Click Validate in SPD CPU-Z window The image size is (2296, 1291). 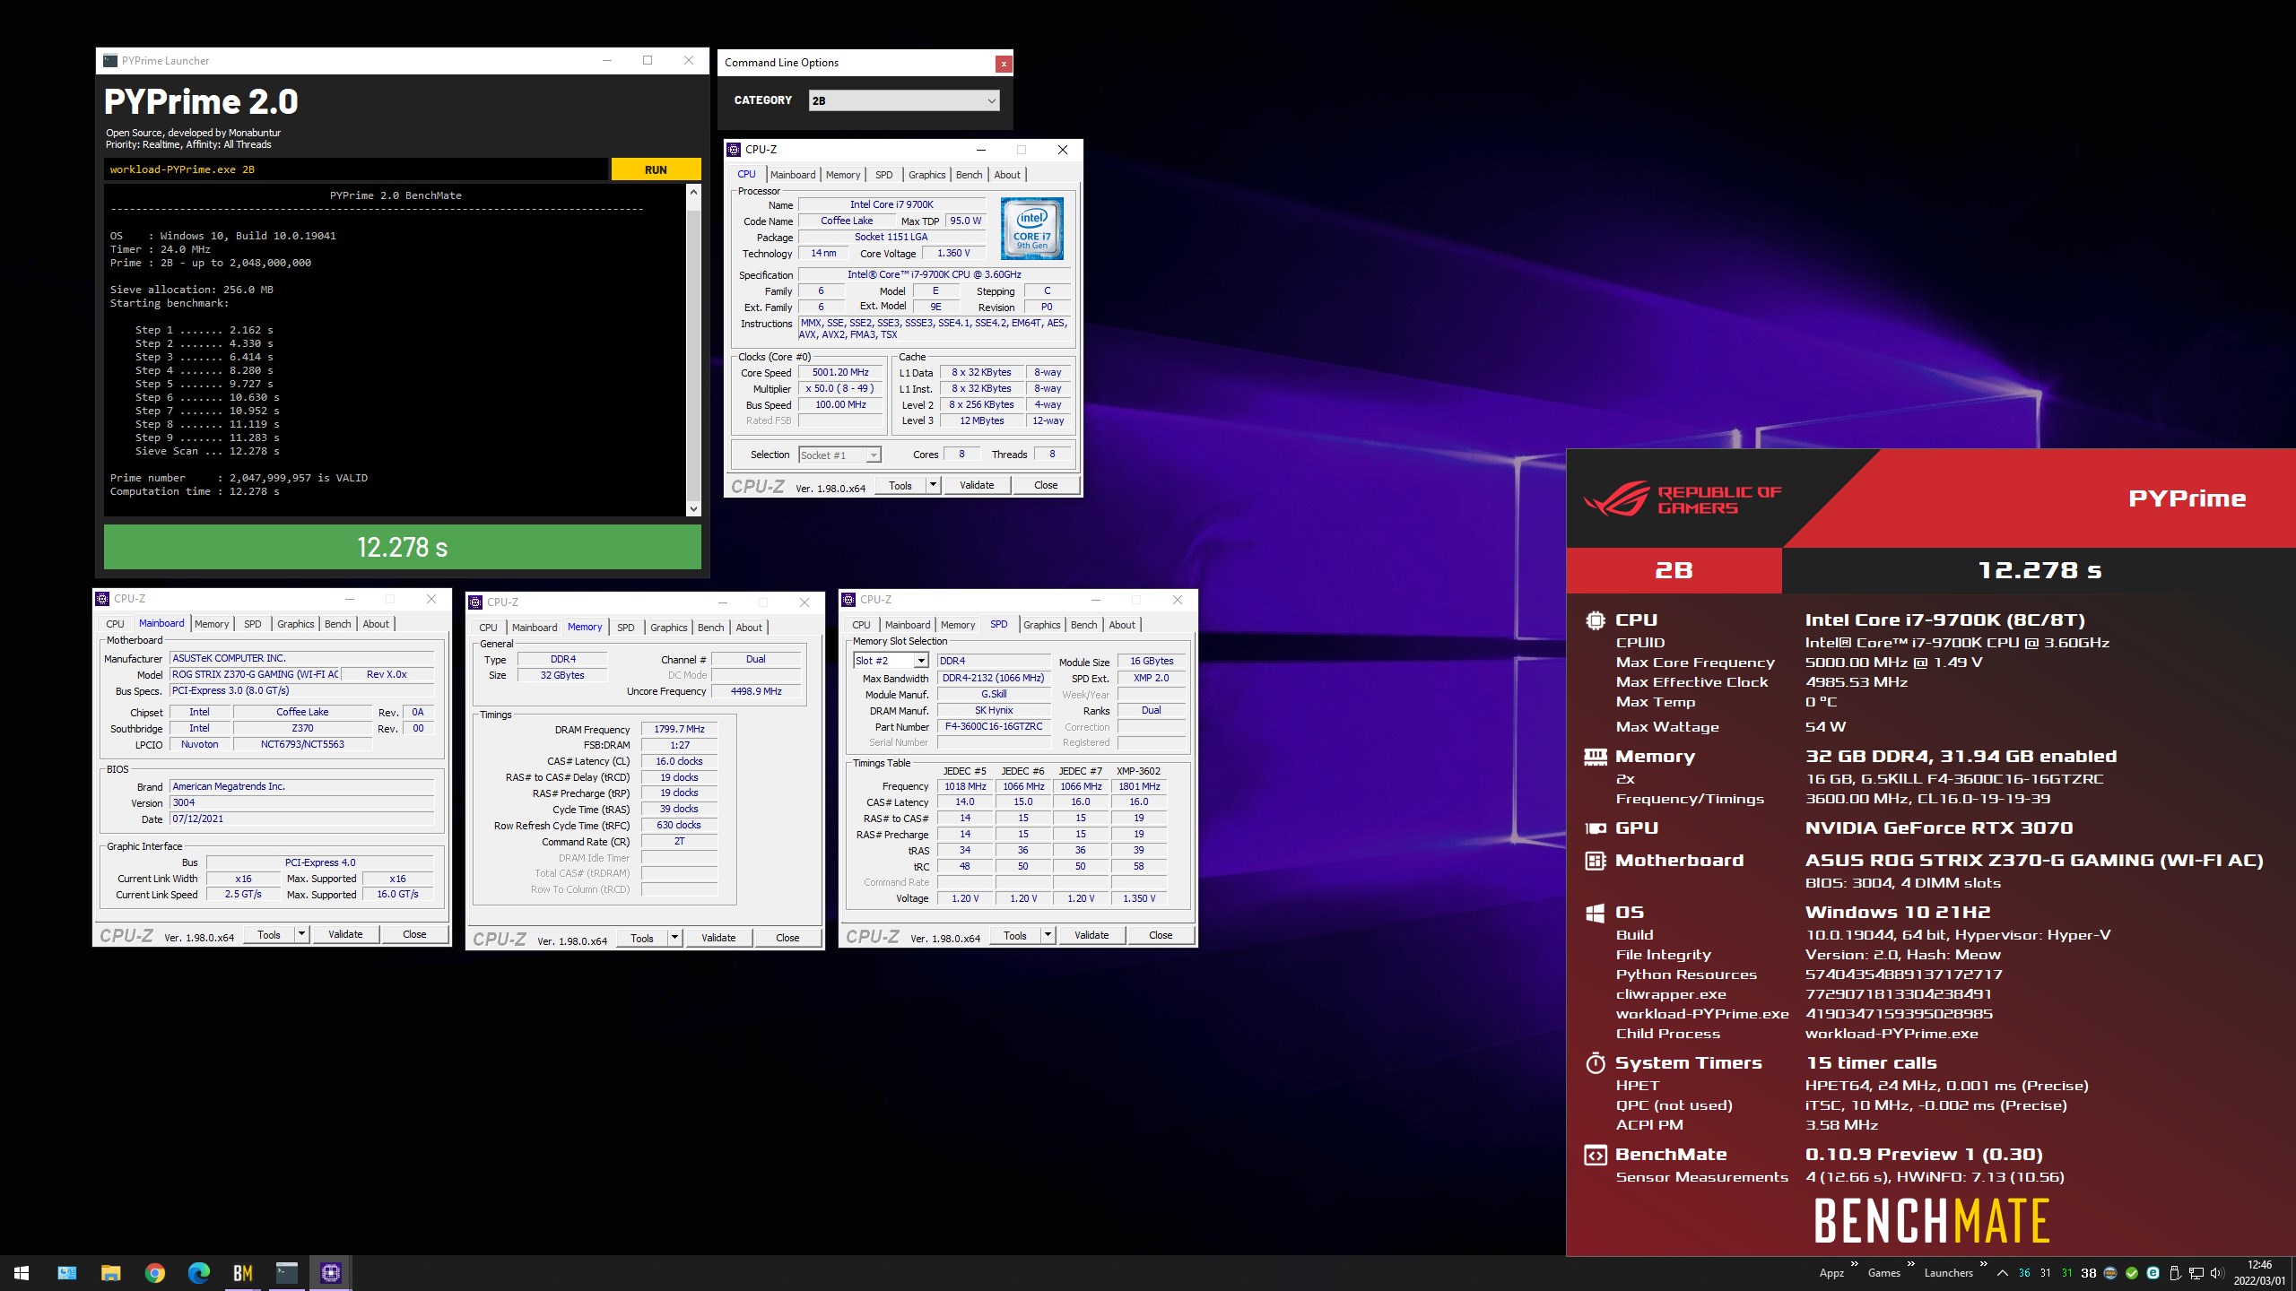pyautogui.click(x=1091, y=935)
